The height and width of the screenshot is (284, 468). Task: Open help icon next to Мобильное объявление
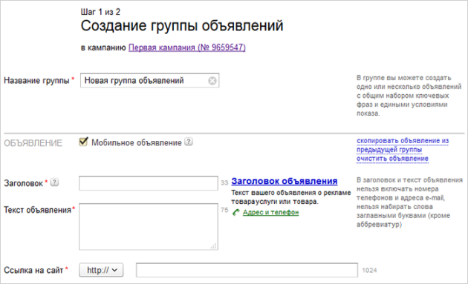pos(189,142)
